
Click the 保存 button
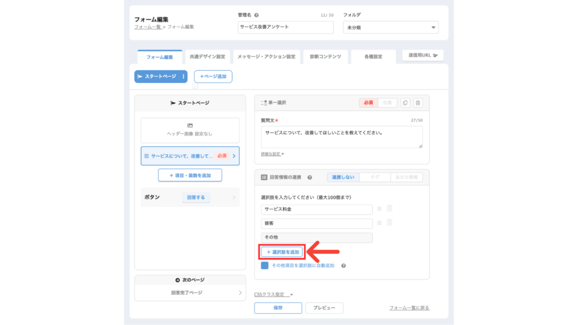click(x=278, y=308)
